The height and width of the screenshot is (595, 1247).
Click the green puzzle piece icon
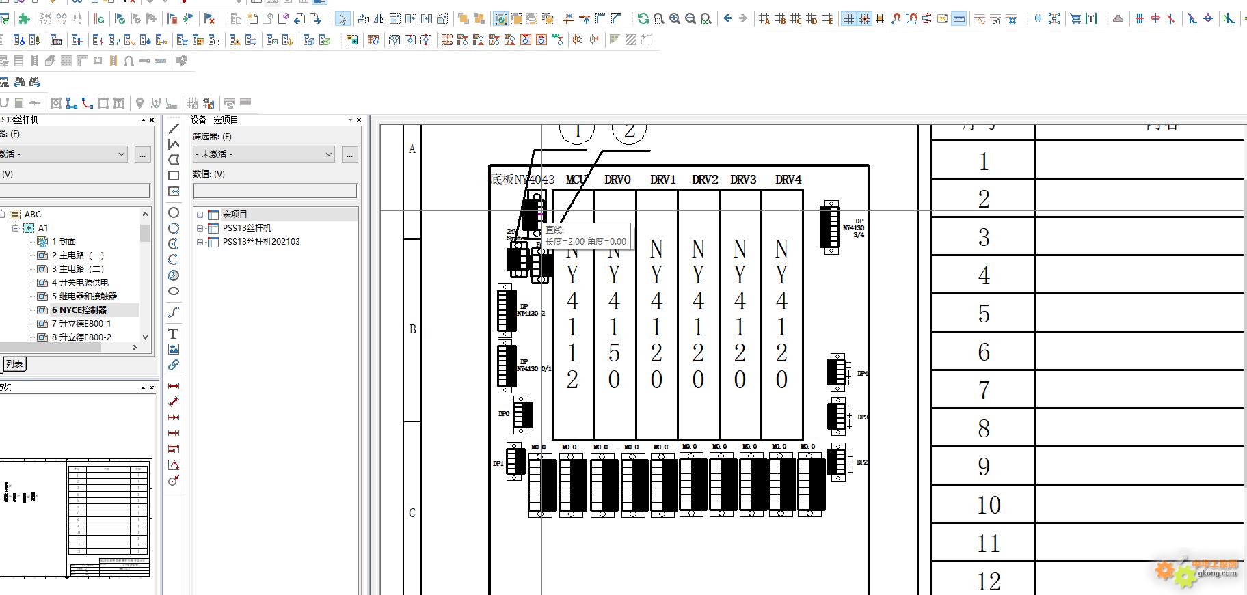25,18
